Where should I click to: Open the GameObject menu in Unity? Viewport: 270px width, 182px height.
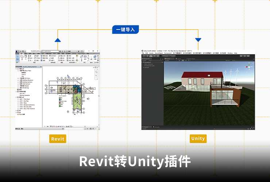[x=159, y=53]
